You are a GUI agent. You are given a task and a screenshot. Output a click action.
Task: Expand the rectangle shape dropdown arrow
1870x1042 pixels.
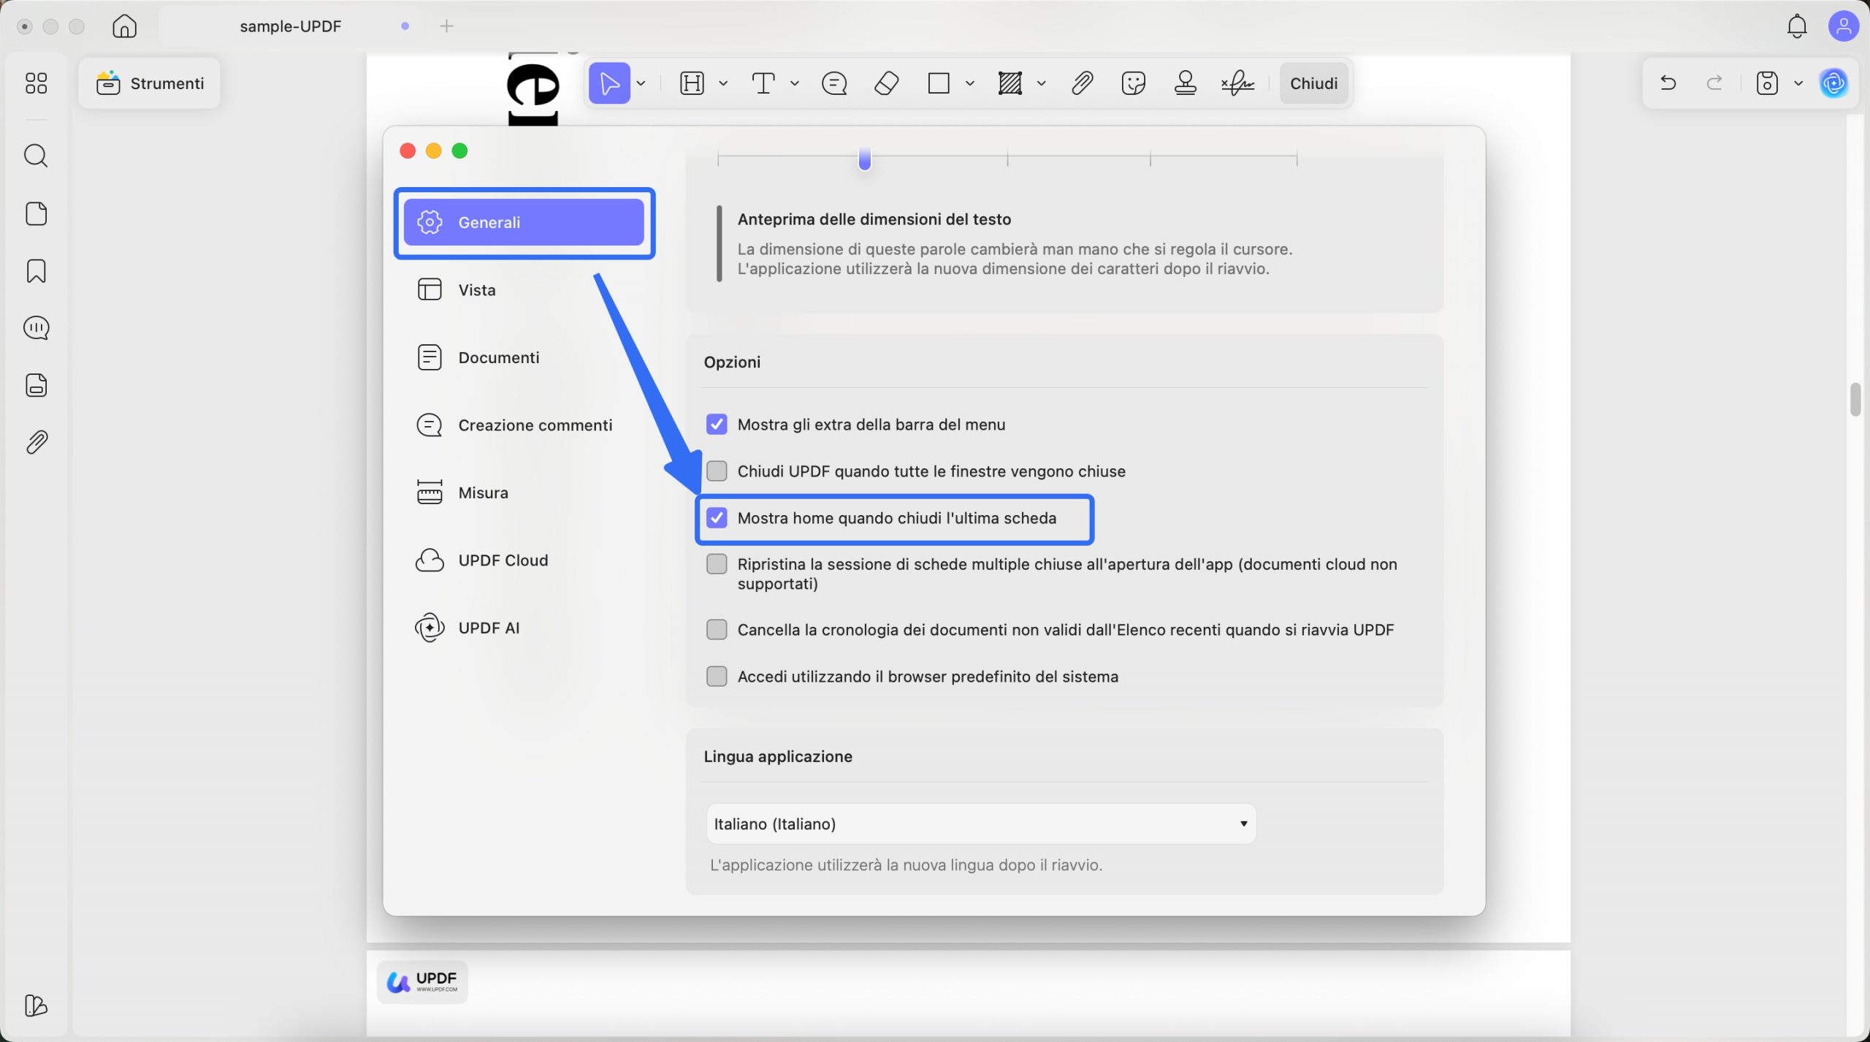(969, 83)
